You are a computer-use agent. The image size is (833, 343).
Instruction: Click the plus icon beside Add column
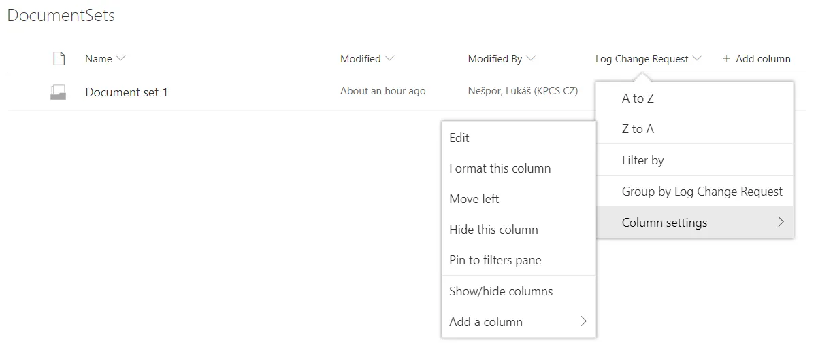click(x=727, y=59)
